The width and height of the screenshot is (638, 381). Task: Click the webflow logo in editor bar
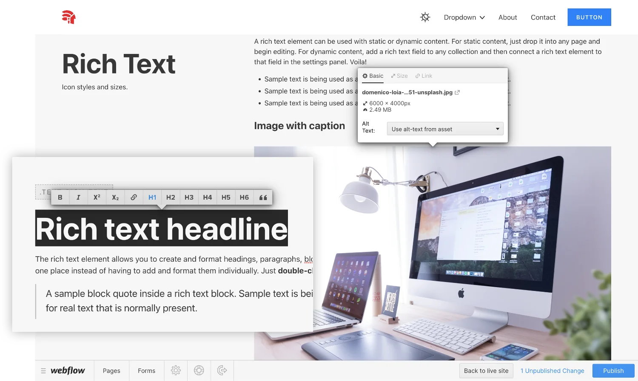click(x=68, y=371)
